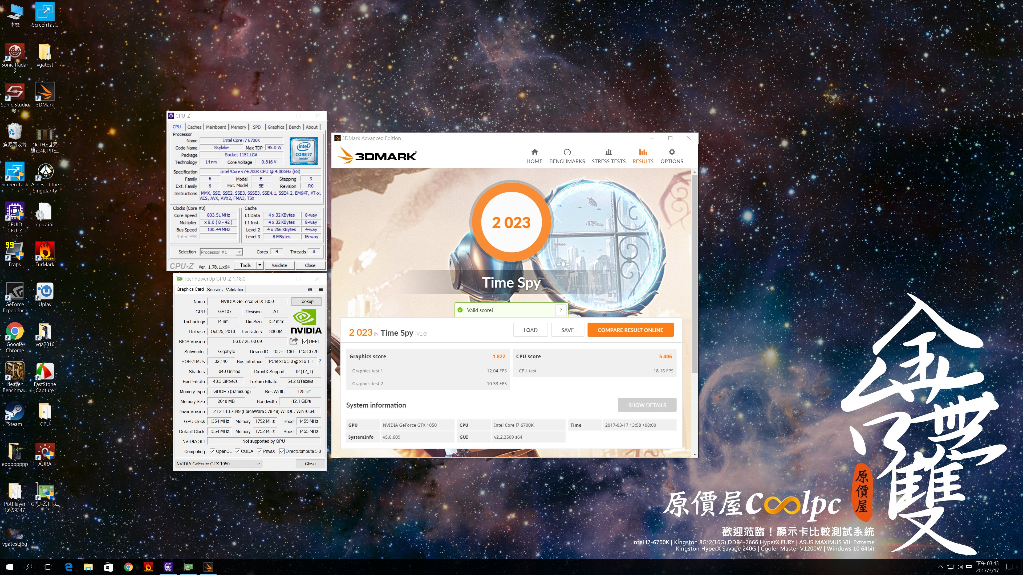Open the Validation tab in GPU-Z
This screenshot has height=575, width=1023.
[x=235, y=290]
